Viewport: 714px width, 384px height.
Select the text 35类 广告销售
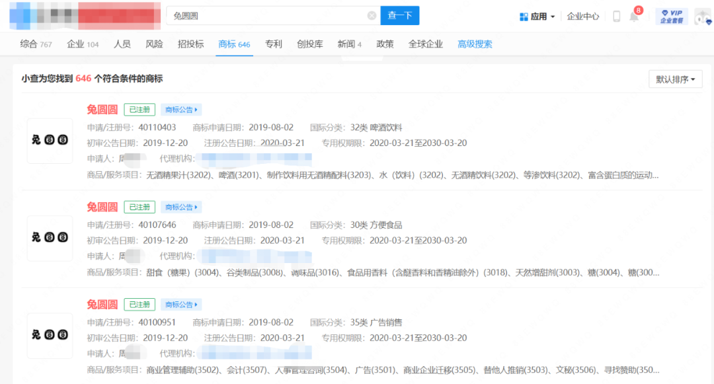[x=376, y=323]
